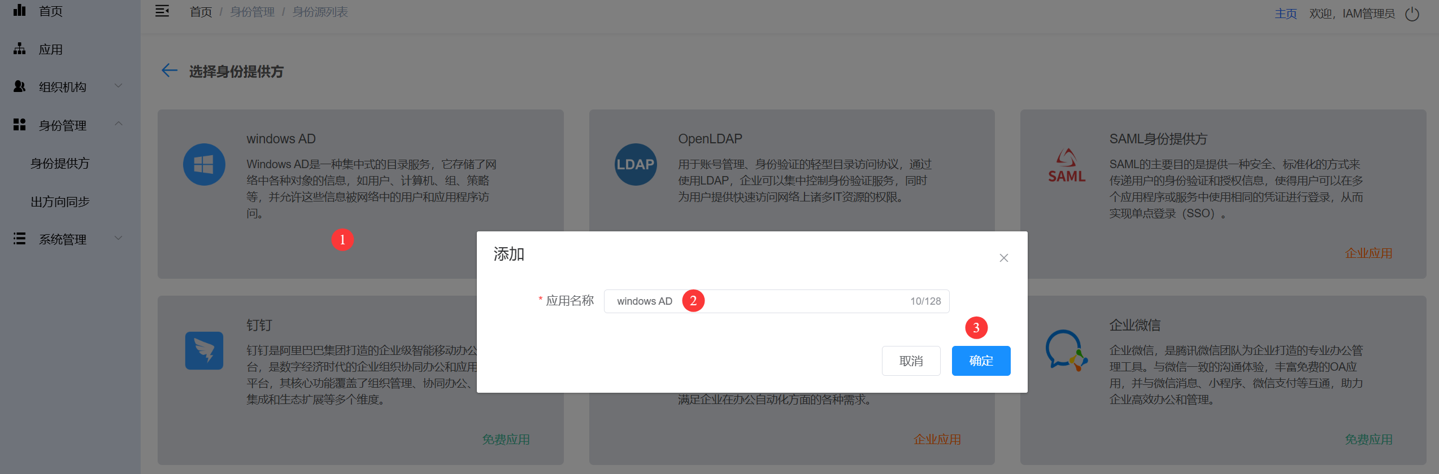Image resolution: width=1439 pixels, height=474 pixels.
Task: Click the SAML logo icon
Action: (x=1066, y=165)
